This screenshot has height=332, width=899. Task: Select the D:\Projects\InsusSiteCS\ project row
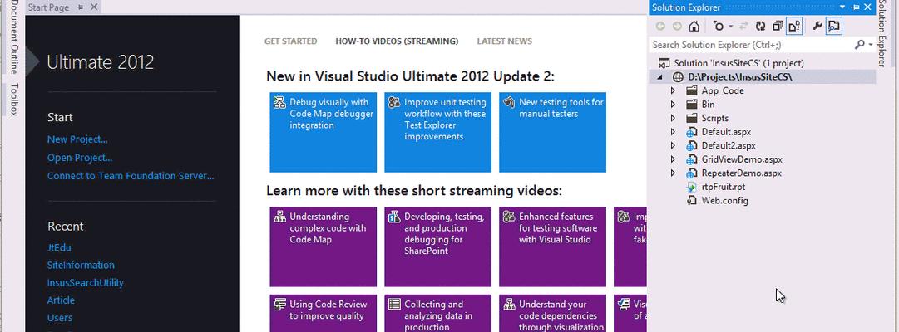tap(763, 76)
